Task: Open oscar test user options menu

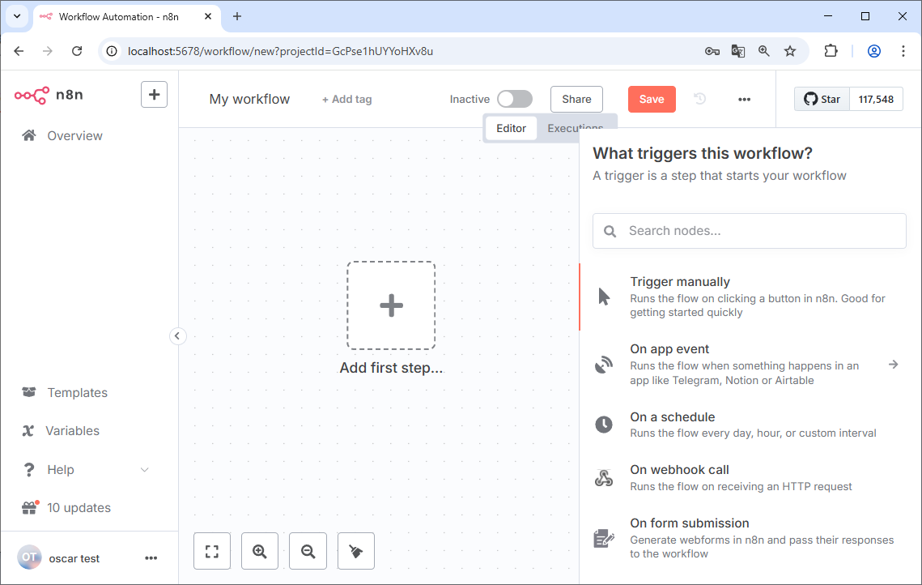Action: click(151, 558)
